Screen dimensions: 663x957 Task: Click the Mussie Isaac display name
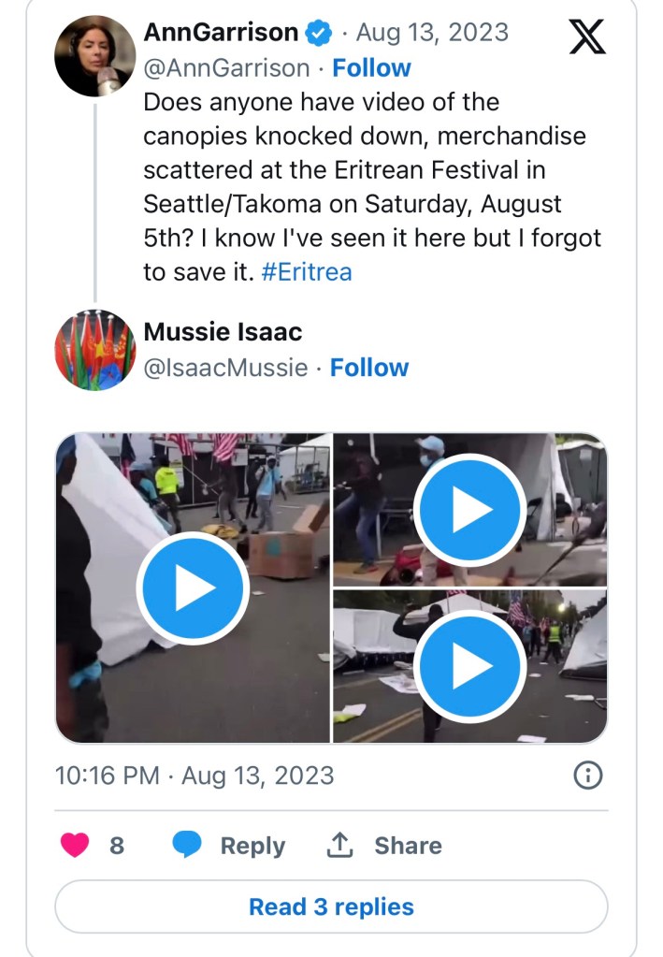tap(223, 332)
